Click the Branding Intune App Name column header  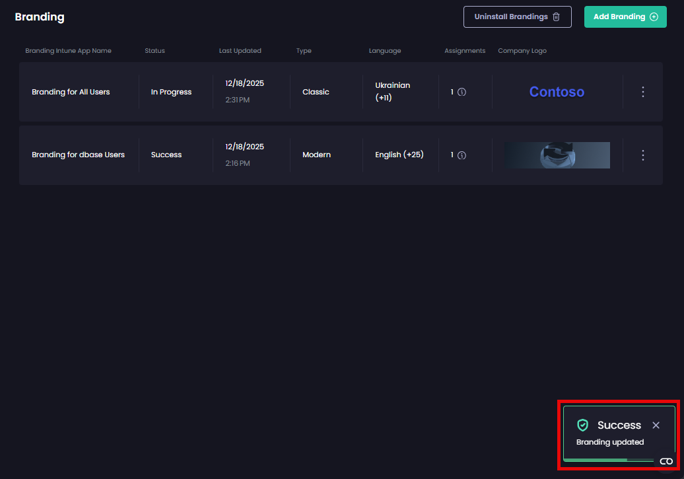(68, 50)
